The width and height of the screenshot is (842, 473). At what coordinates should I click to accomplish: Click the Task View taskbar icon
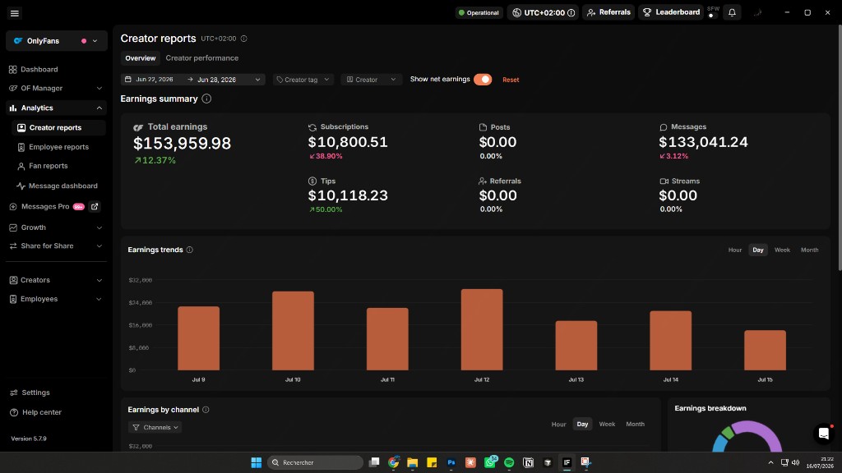[x=374, y=462]
